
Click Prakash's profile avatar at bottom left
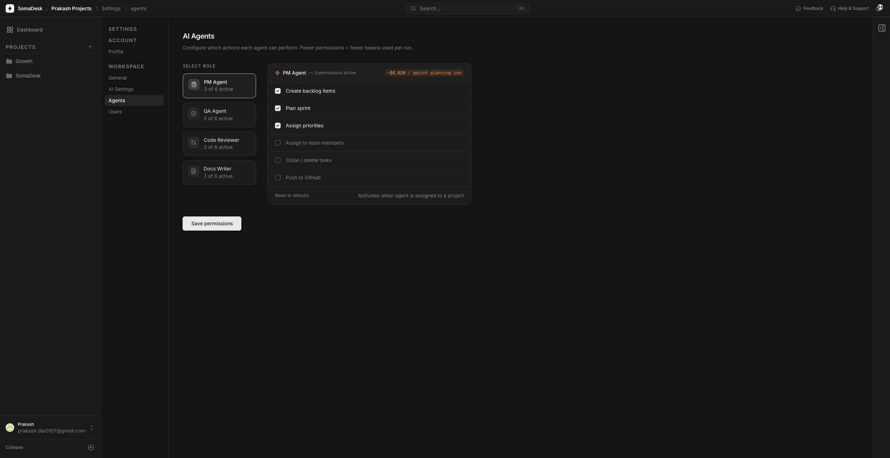point(10,428)
